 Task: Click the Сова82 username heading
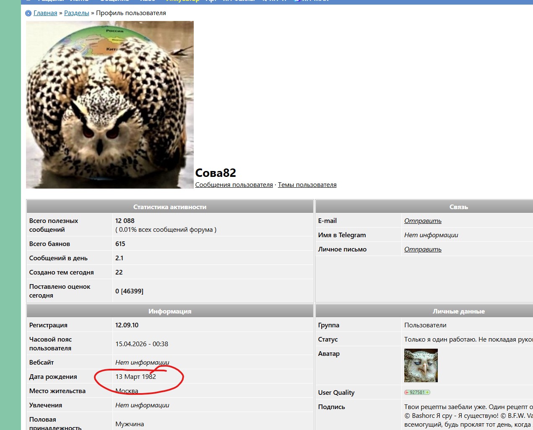[216, 173]
